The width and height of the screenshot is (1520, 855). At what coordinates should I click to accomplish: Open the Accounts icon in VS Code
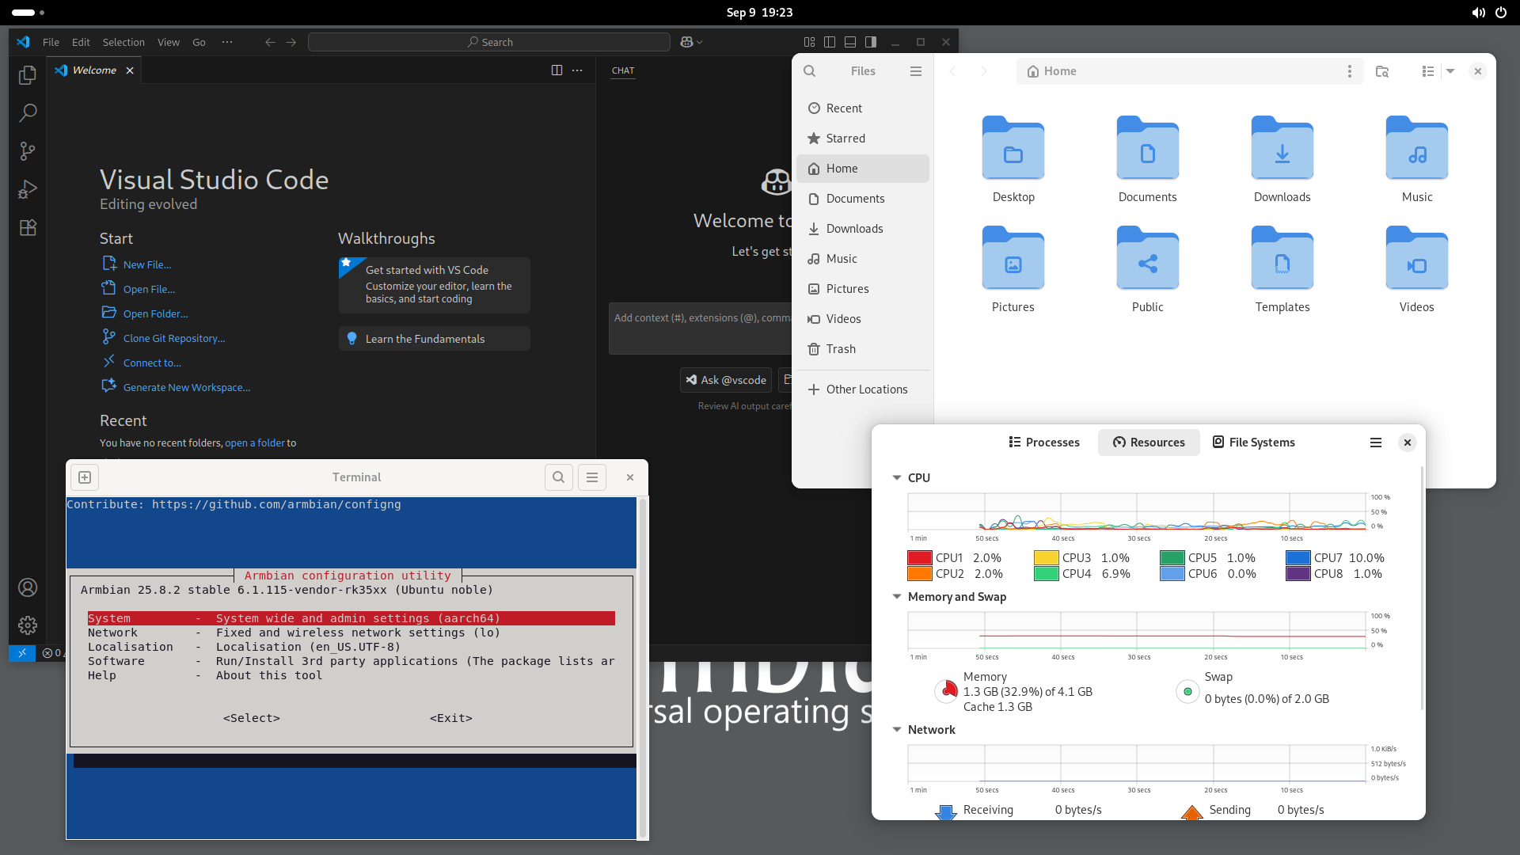point(28,587)
